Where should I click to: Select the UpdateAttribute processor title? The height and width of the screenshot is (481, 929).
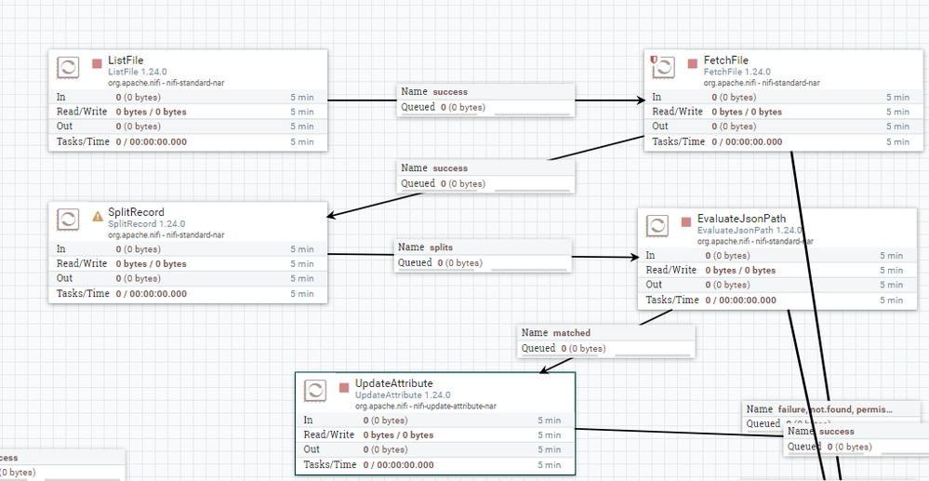tap(394, 383)
